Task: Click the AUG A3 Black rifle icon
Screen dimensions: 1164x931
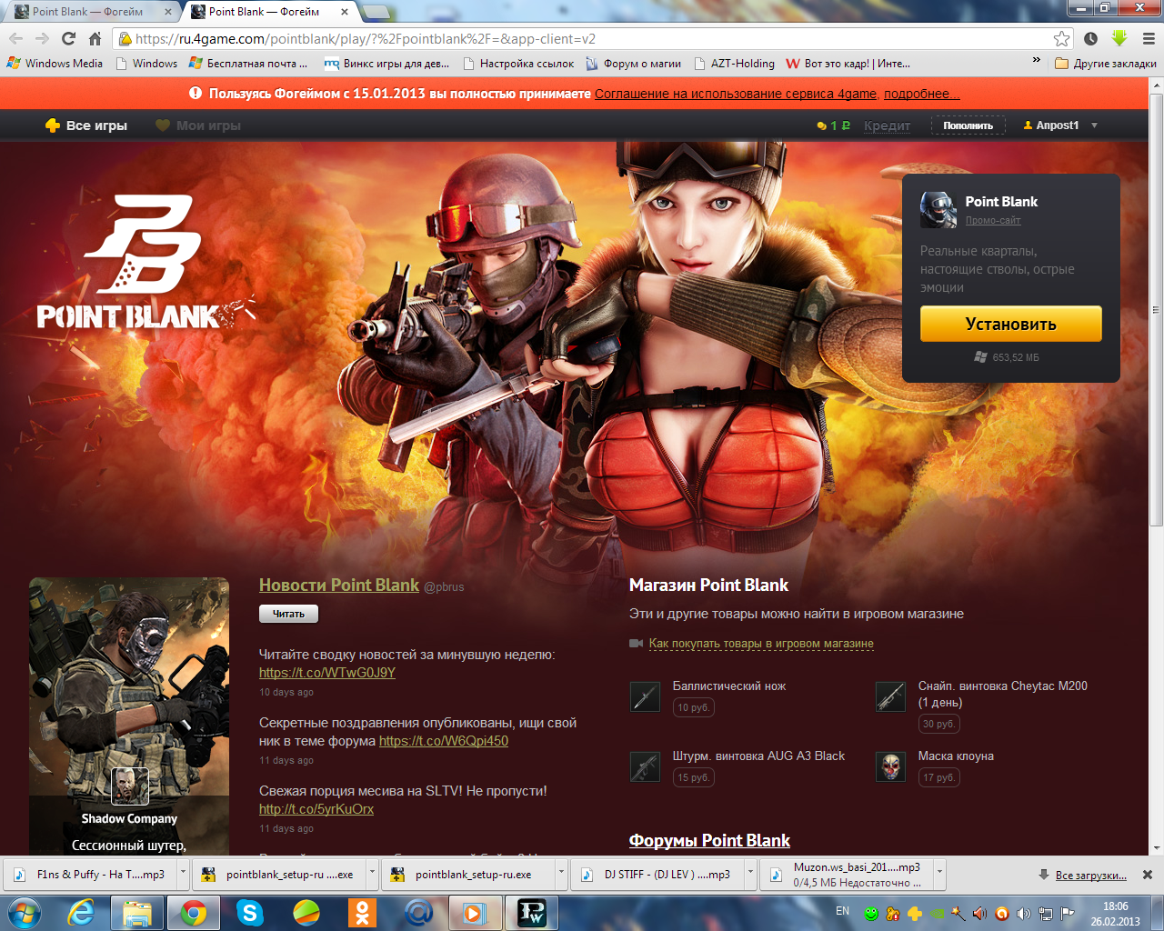Action: 645,766
